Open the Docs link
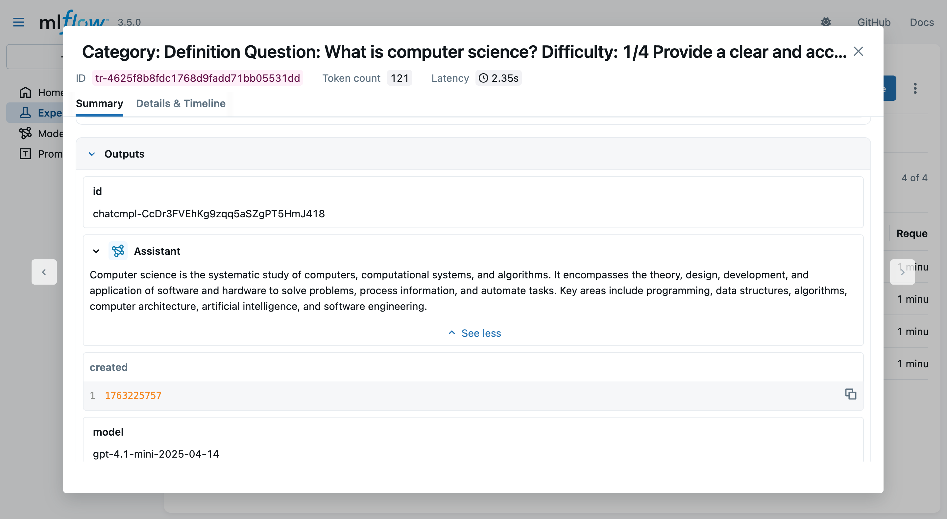 (921, 22)
